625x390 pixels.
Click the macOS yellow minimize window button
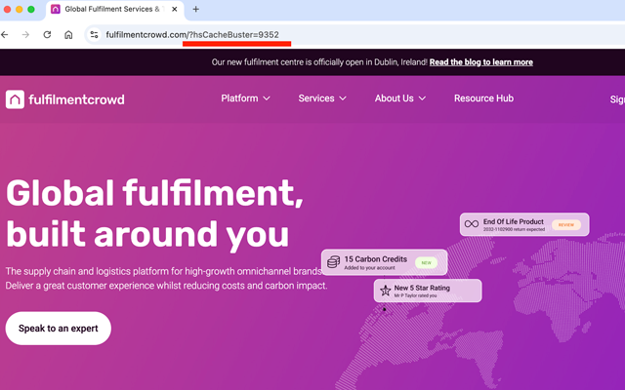click(x=20, y=9)
